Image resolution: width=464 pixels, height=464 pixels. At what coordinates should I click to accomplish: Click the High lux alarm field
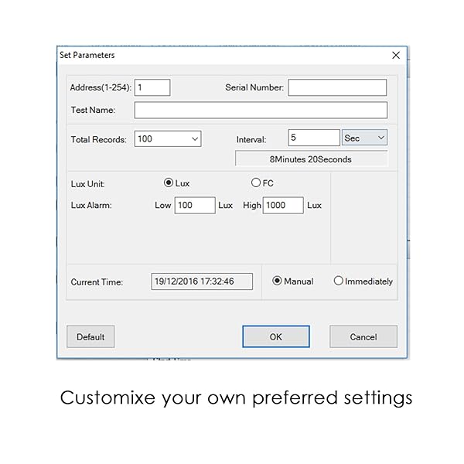(x=283, y=205)
